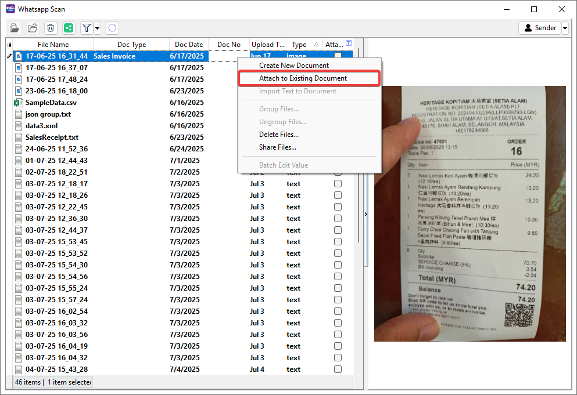
Task: Select Sales Invoice doc type cell
Action: tap(131, 56)
